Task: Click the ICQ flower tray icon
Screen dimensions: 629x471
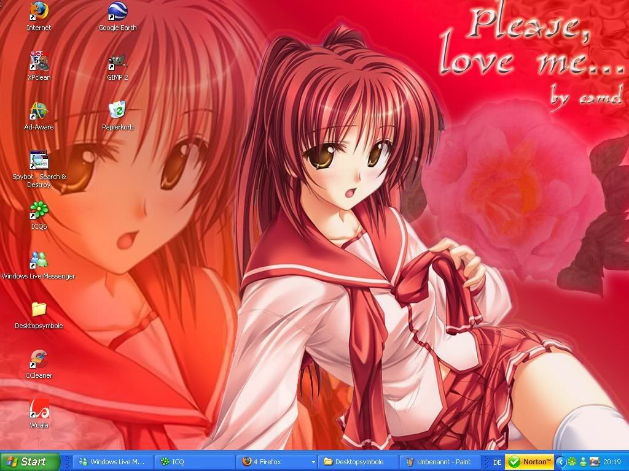Action: point(572,462)
